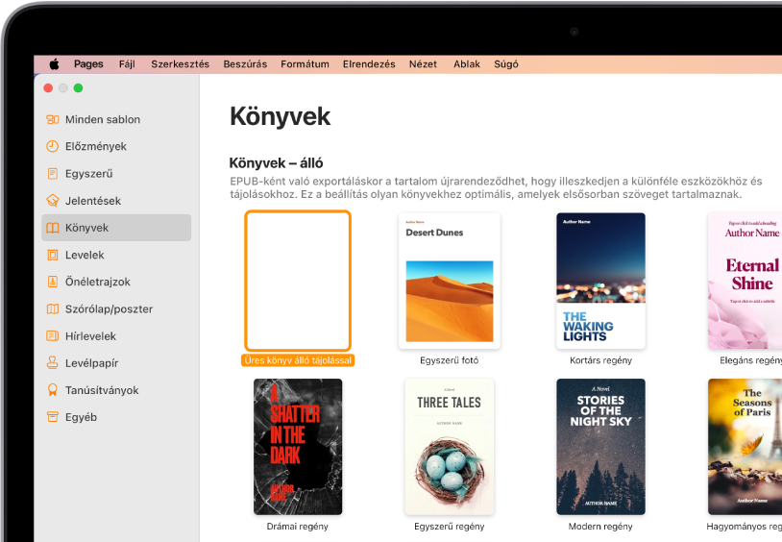This screenshot has width=782, height=542.
Task: Select Jelentések category label
Action: point(93,201)
